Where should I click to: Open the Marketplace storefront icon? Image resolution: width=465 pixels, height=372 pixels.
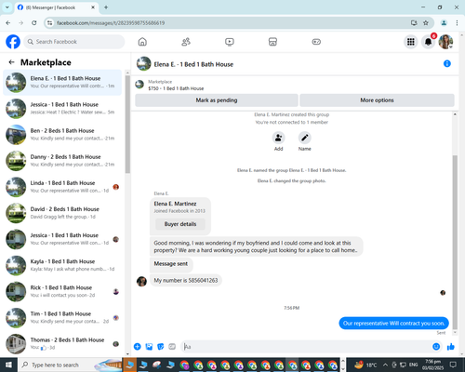[272, 42]
